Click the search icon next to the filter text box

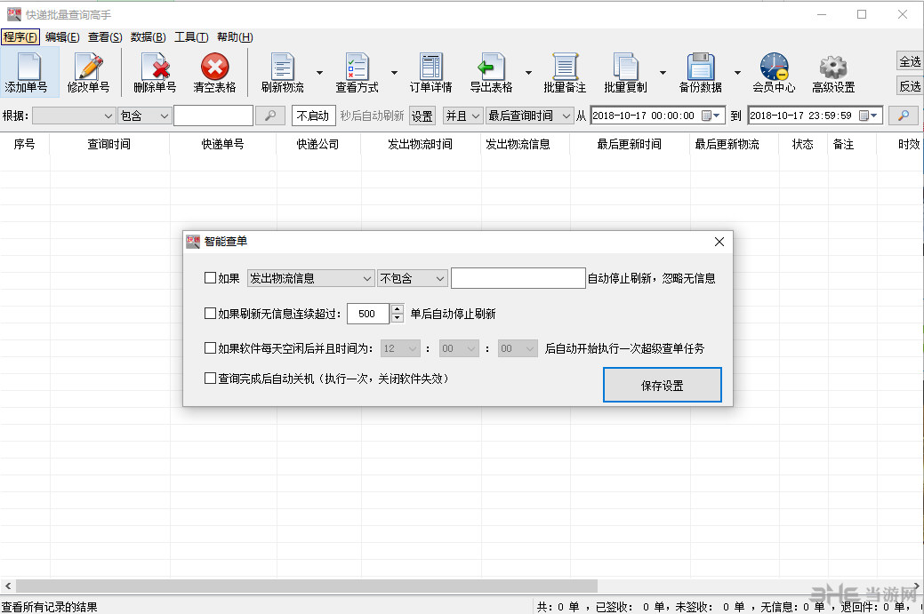pos(270,116)
